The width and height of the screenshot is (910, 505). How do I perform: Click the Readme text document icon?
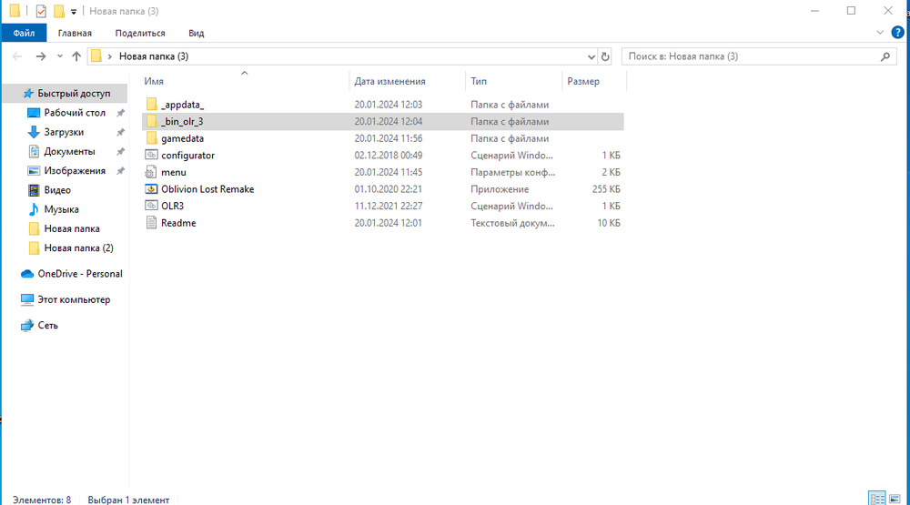pyautogui.click(x=151, y=222)
